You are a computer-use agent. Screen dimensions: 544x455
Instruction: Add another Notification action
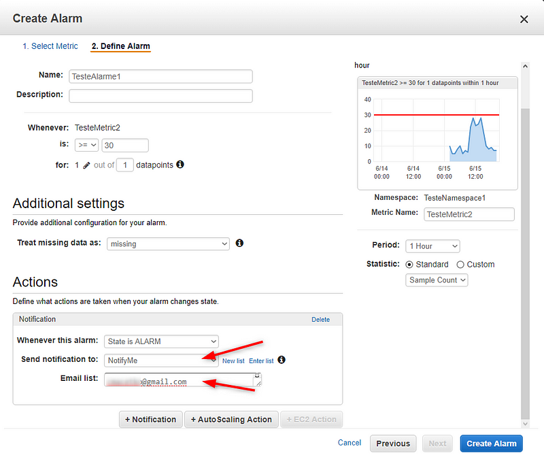click(x=150, y=420)
